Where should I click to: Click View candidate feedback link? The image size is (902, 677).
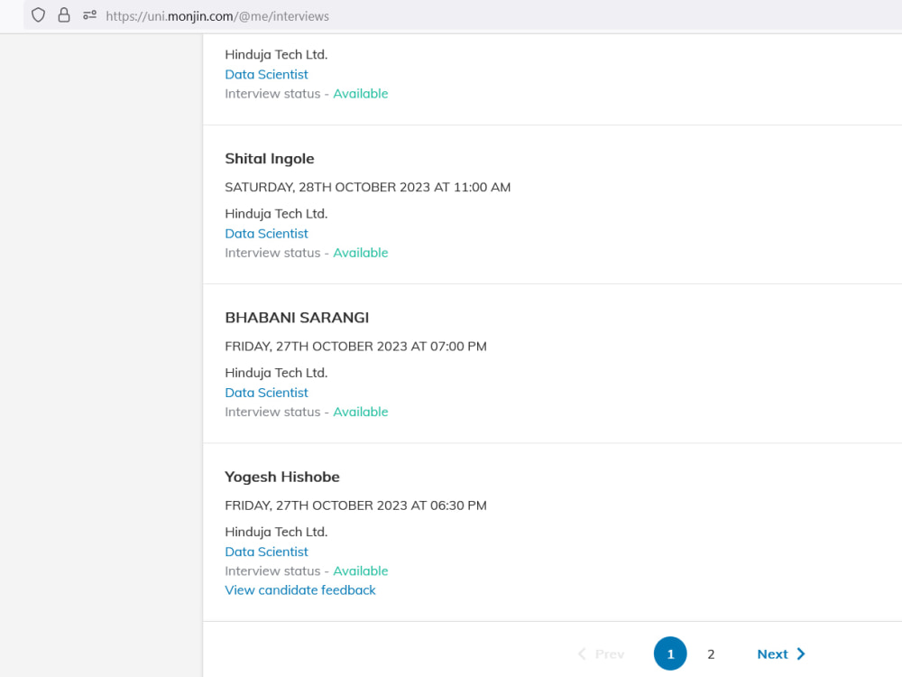pyautogui.click(x=300, y=590)
